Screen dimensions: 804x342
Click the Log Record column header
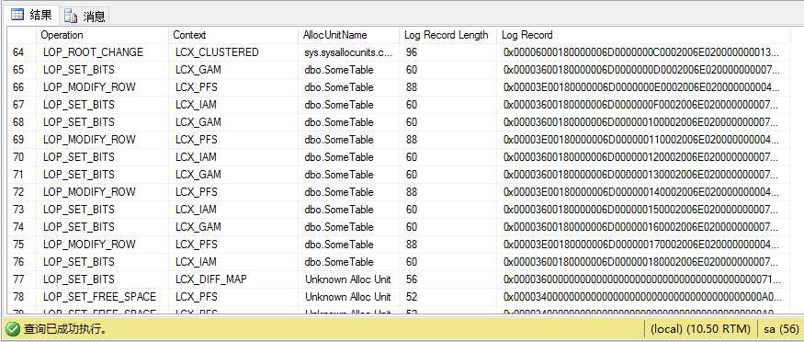coord(527,35)
